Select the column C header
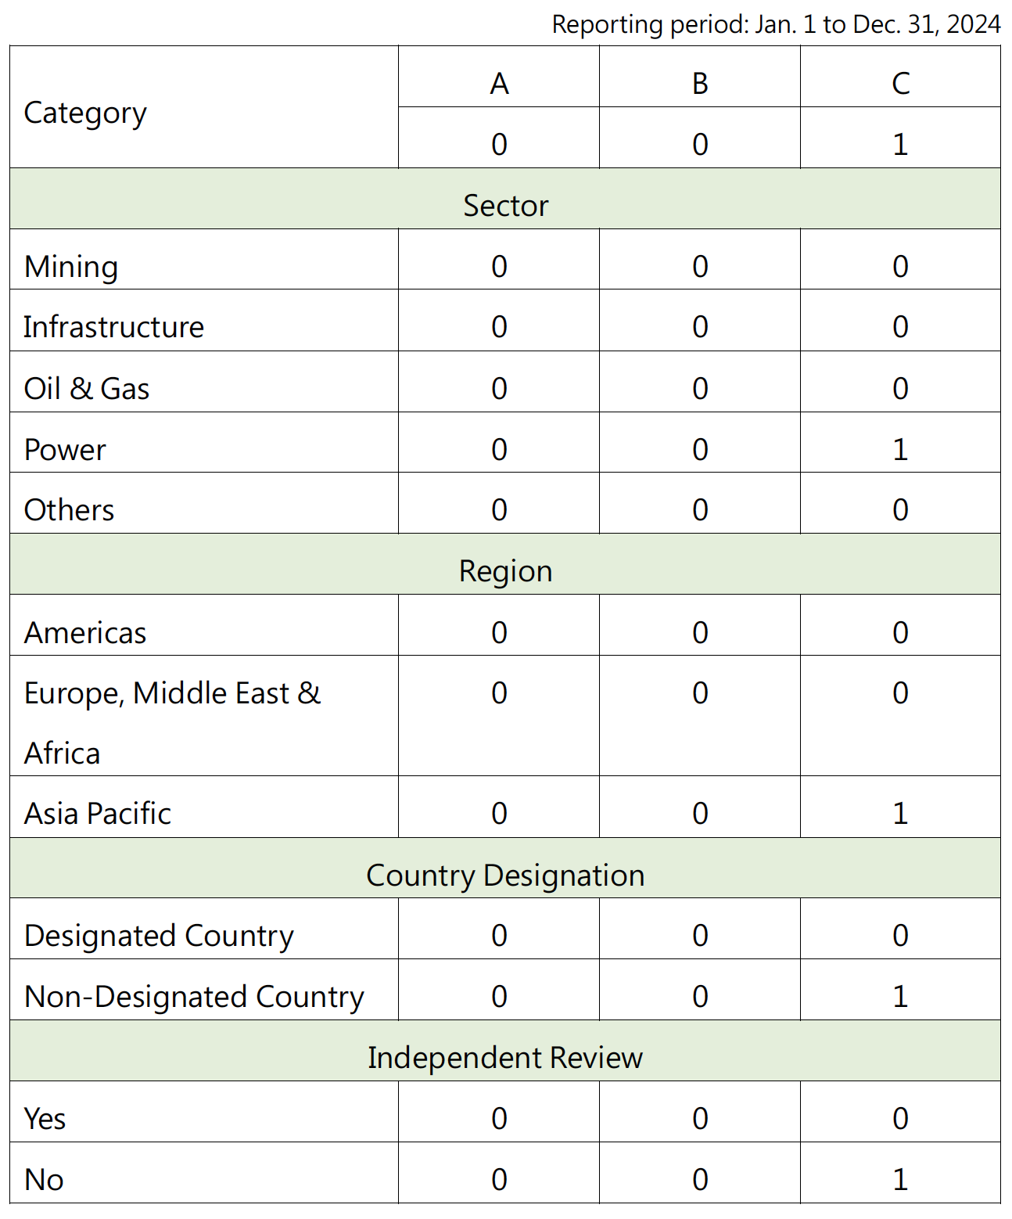The image size is (1012, 1219). point(900,77)
